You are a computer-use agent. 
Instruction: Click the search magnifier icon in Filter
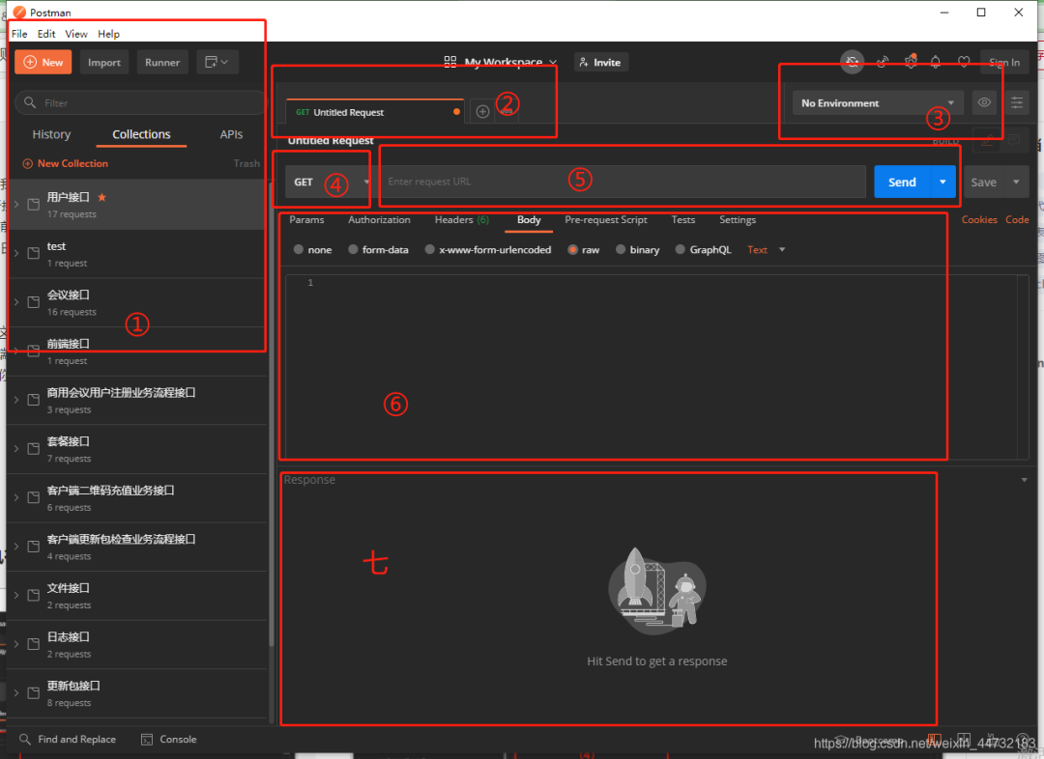click(x=30, y=102)
